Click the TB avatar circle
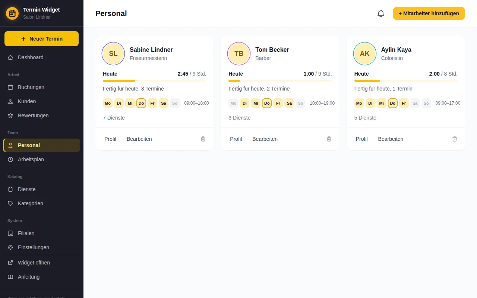The image size is (477, 298). (239, 54)
